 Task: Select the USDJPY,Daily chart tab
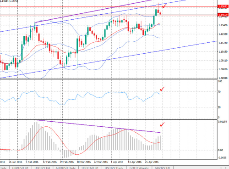(114, 168)
